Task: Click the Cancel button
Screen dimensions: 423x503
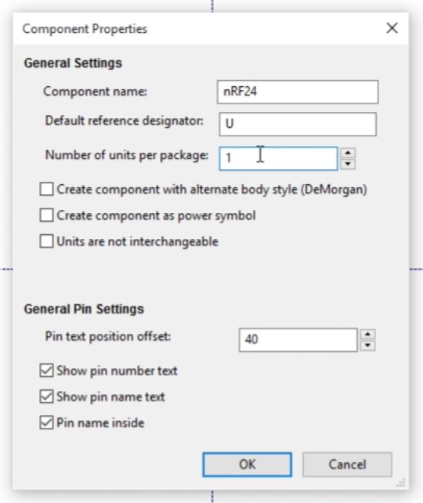Action: click(347, 465)
